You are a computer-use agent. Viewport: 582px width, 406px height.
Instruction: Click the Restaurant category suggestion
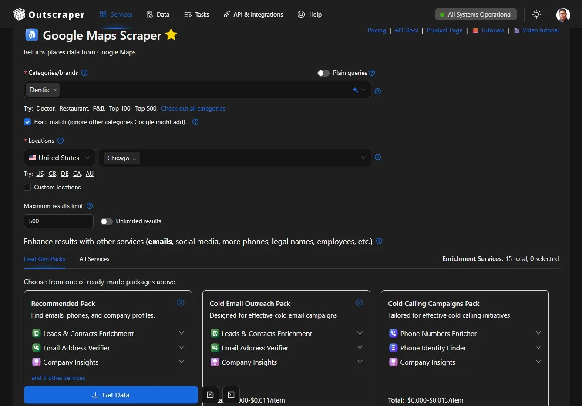(74, 108)
